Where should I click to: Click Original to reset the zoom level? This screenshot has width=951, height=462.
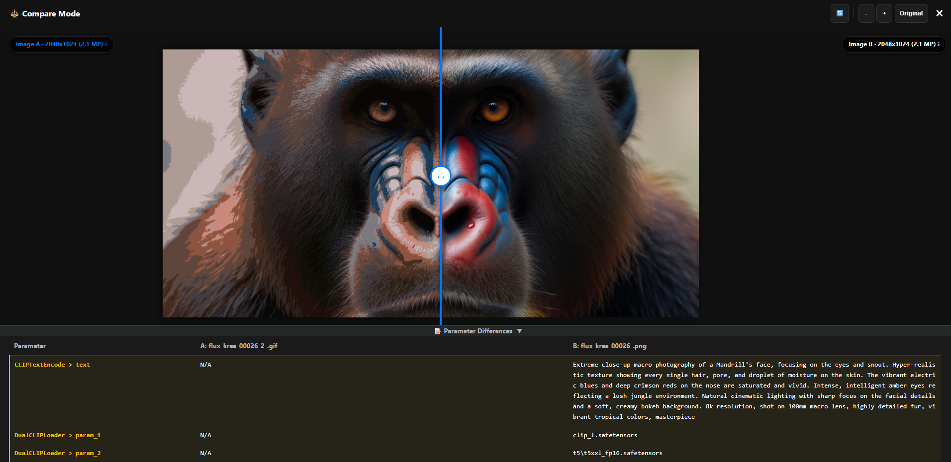click(x=911, y=13)
